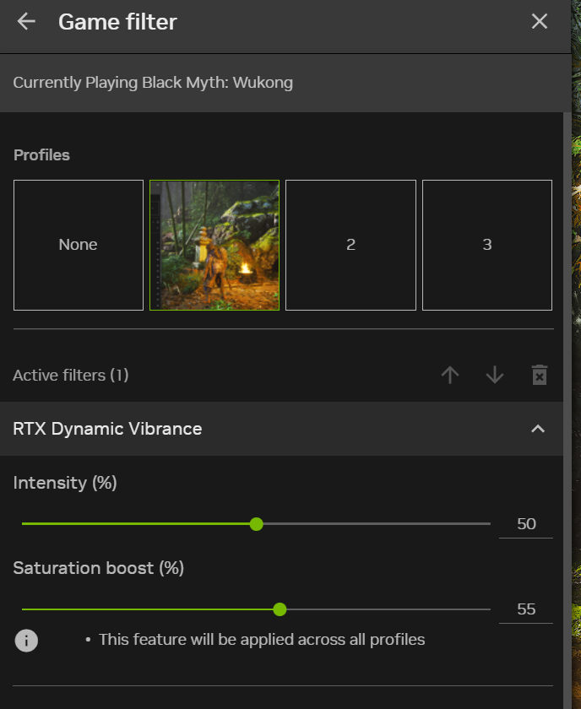Viewport: 581px width, 709px height.
Task: Edit the Intensity value field showing 50
Action: click(x=526, y=524)
